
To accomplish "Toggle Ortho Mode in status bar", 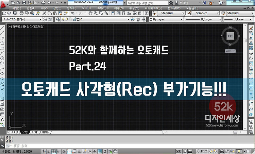I will pyautogui.click(x=59, y=151).
